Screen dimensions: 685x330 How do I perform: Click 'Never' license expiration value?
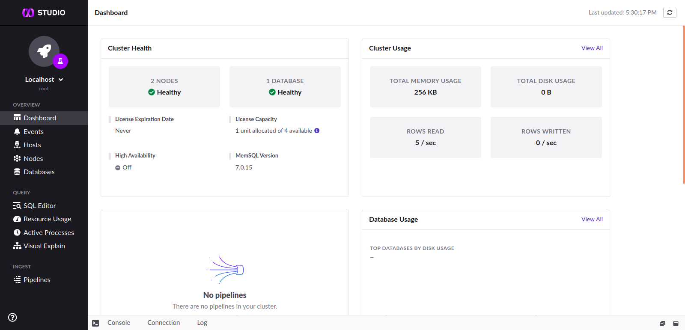tap(123, 131)
